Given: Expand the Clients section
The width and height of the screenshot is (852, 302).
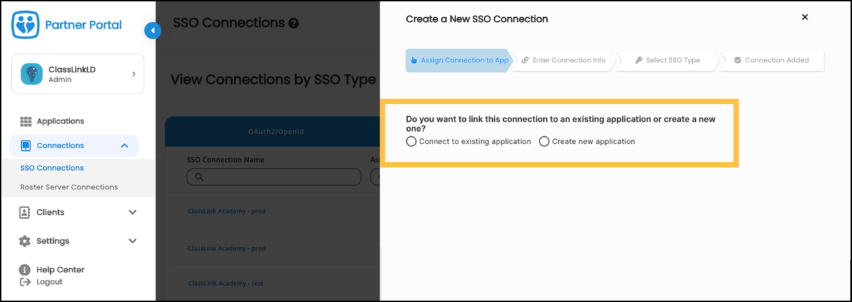Looking at the screenshot, I should pyautogui.click(x=132, y=213).
